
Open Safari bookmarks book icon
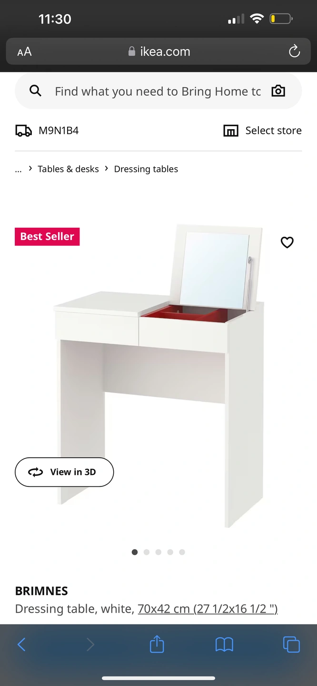pyautogui.click(x=224, y=645)
